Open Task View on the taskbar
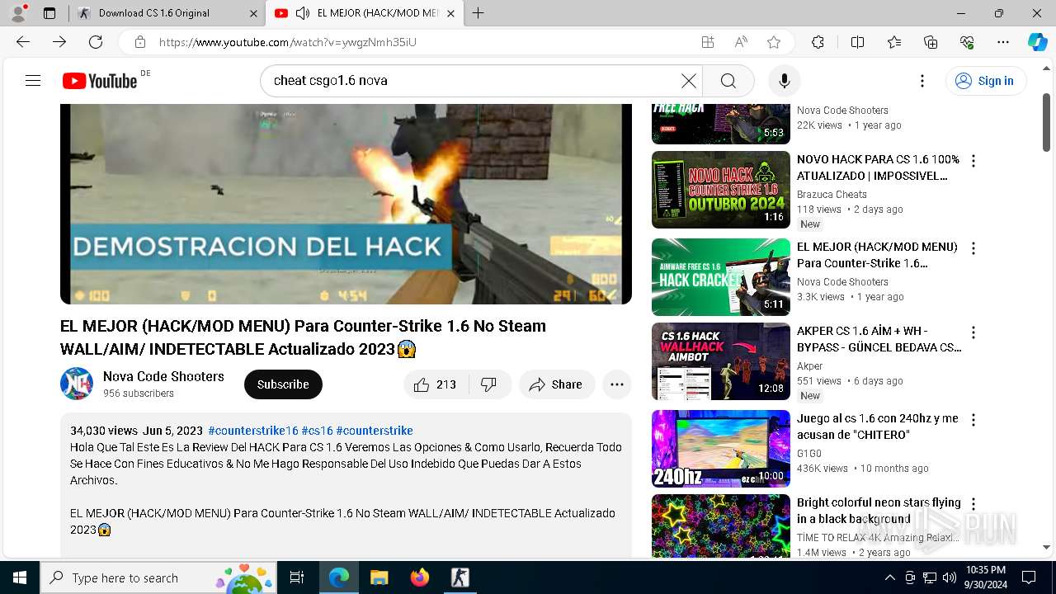1056x594 pixels. [297, 577]
